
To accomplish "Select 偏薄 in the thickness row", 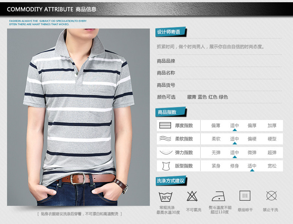I will 215,126.
